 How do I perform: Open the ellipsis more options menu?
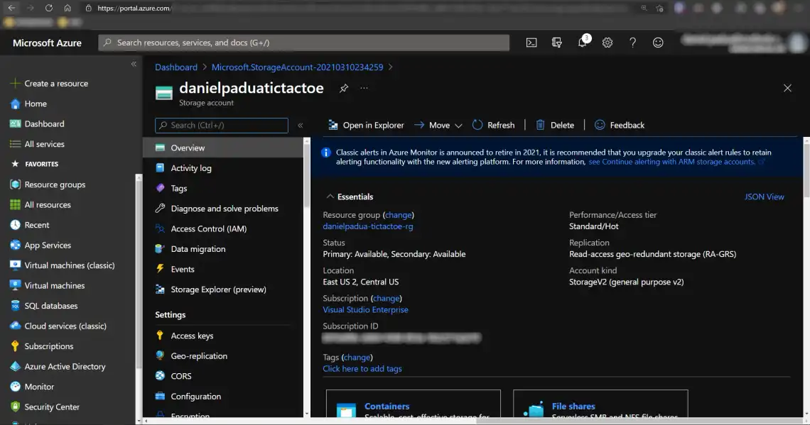[x=364, y=88]
